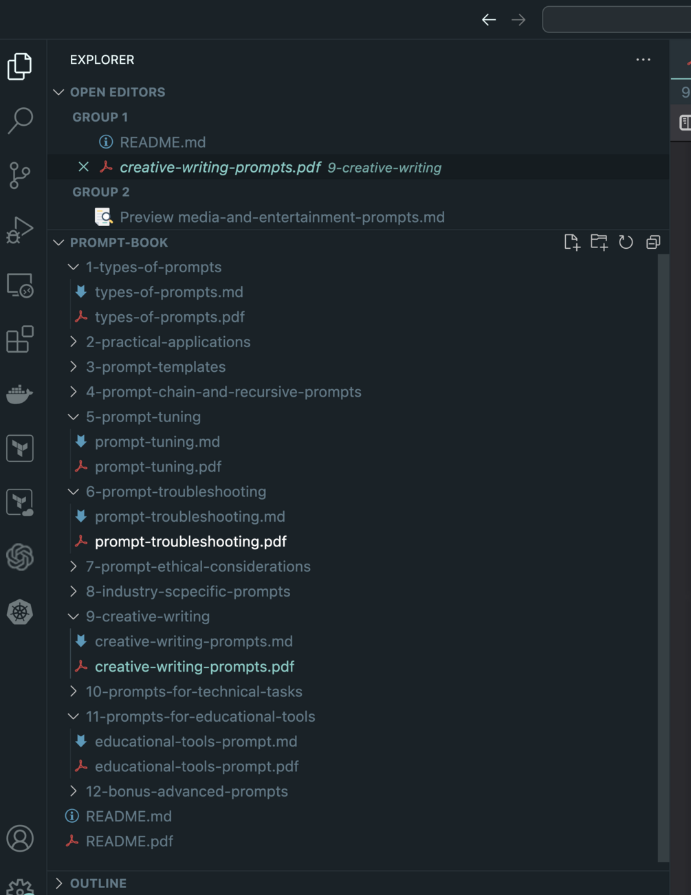The height and width of the screenshot is (895, 691).
Task: Open the Source Control view
Action: coord(20,175)
